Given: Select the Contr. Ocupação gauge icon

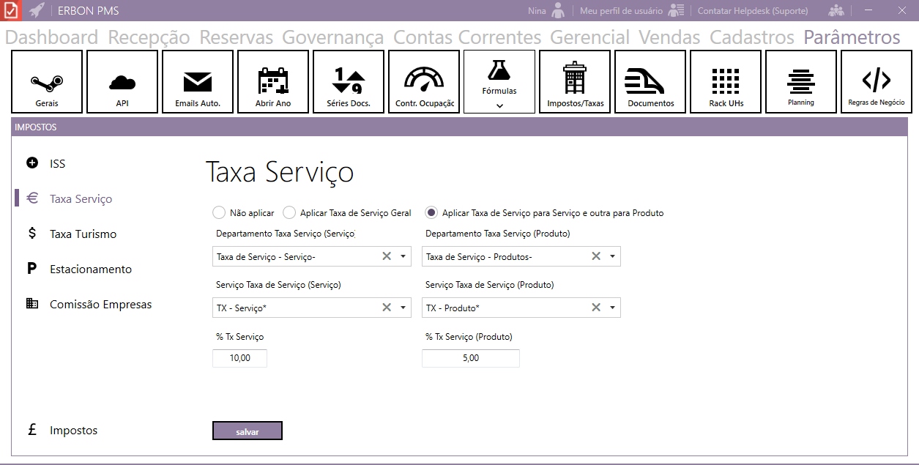Looking at the screenshot, I should click(424, 79).
